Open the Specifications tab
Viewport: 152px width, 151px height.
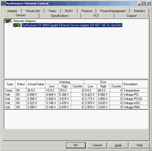tap(60, 16)
